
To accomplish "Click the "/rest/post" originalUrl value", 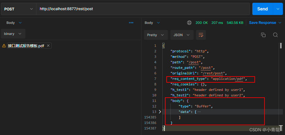I will coord(213,73).
